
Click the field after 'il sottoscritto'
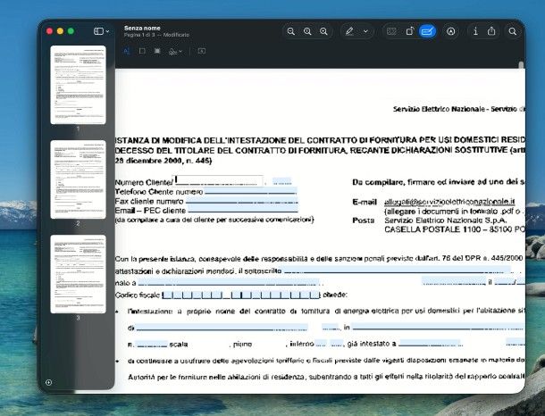(398, 270)
